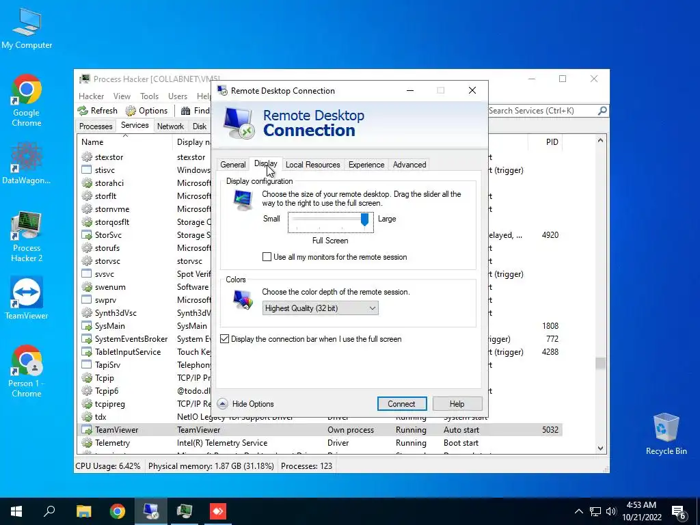Open the Users menu
The height and width of the screenshot is (525, 700).
tap(178, 96)
